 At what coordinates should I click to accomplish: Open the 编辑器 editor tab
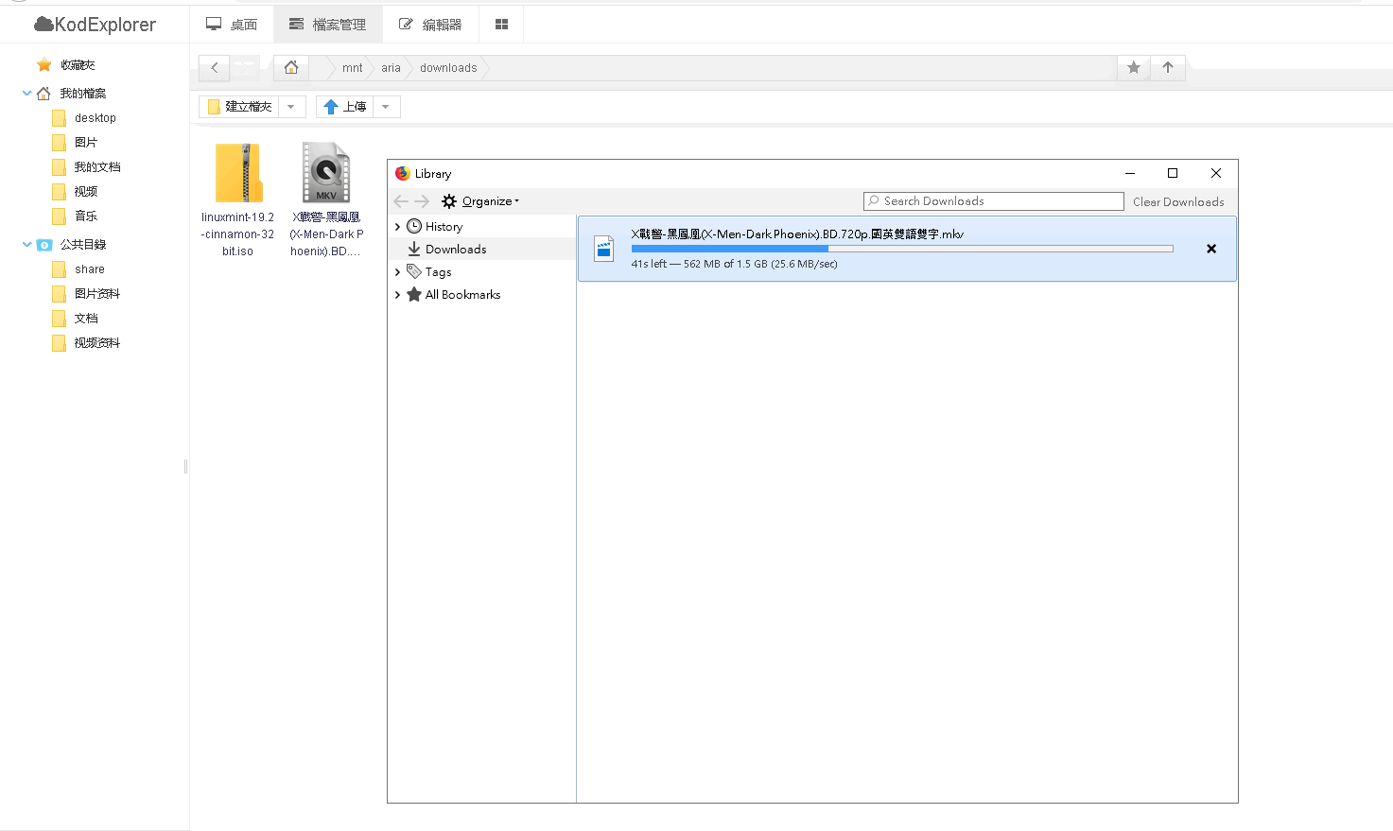(430, 25)
